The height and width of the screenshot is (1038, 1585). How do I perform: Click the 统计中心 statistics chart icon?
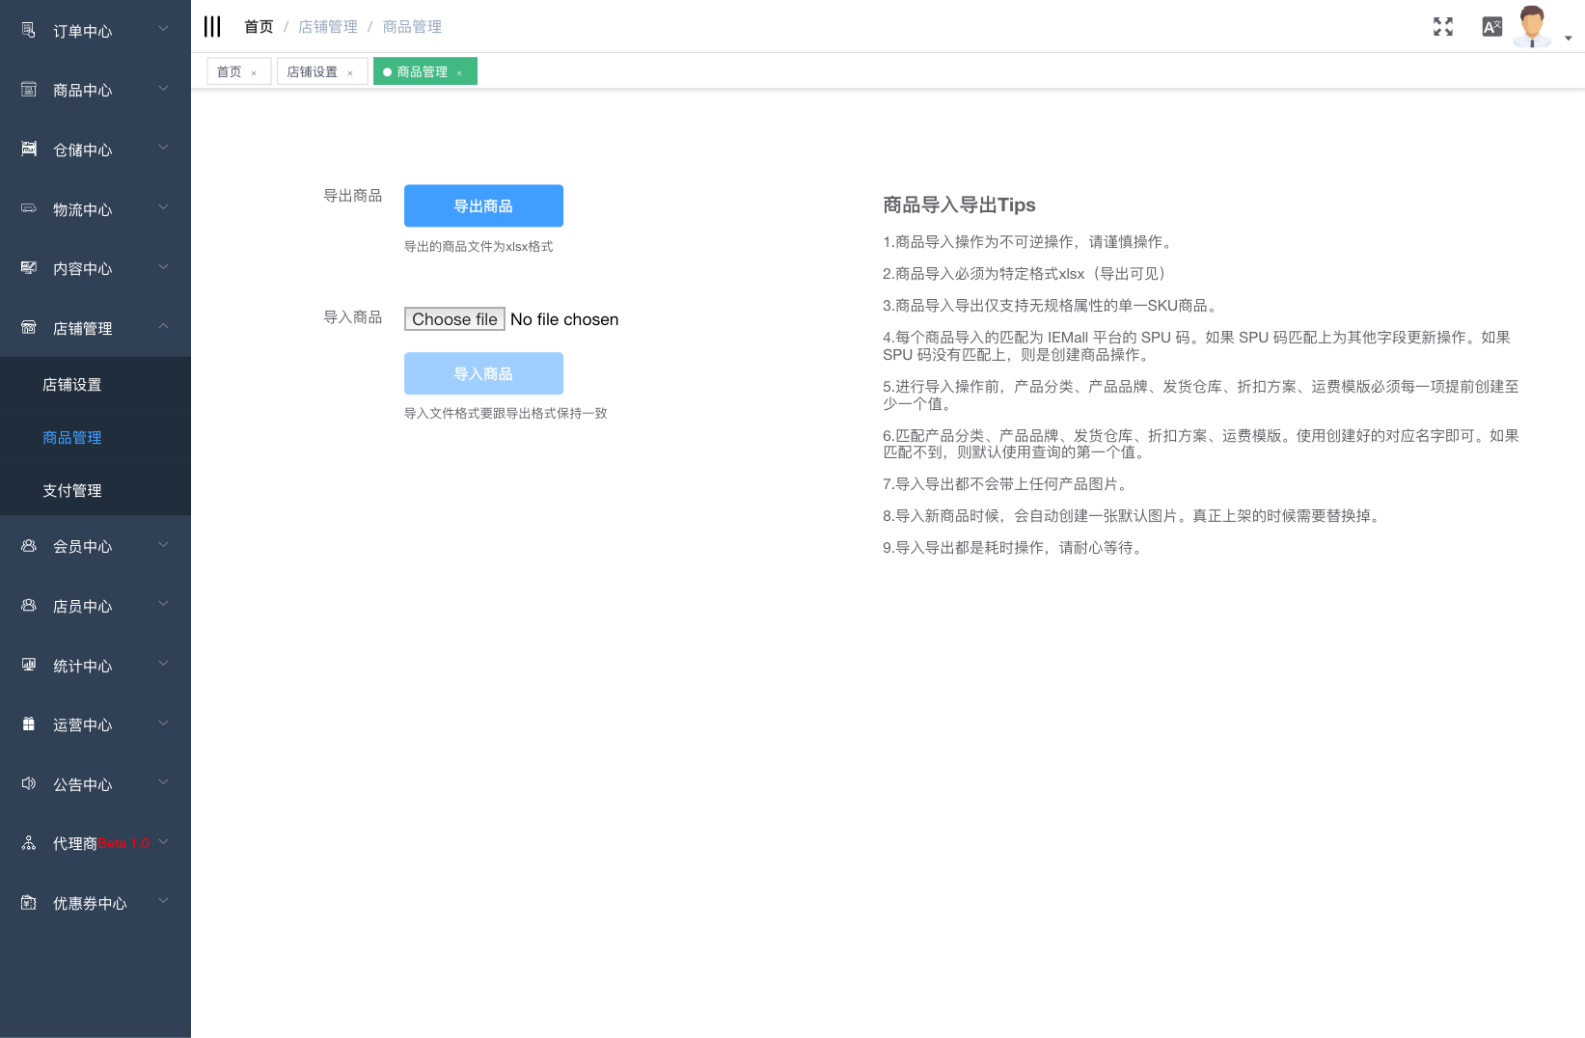point(29,665)
